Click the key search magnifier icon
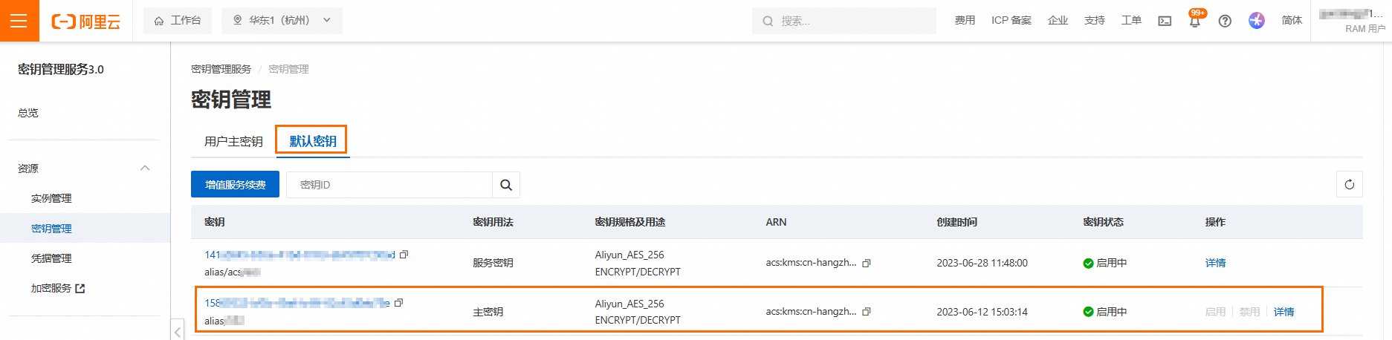 point(506,184)
